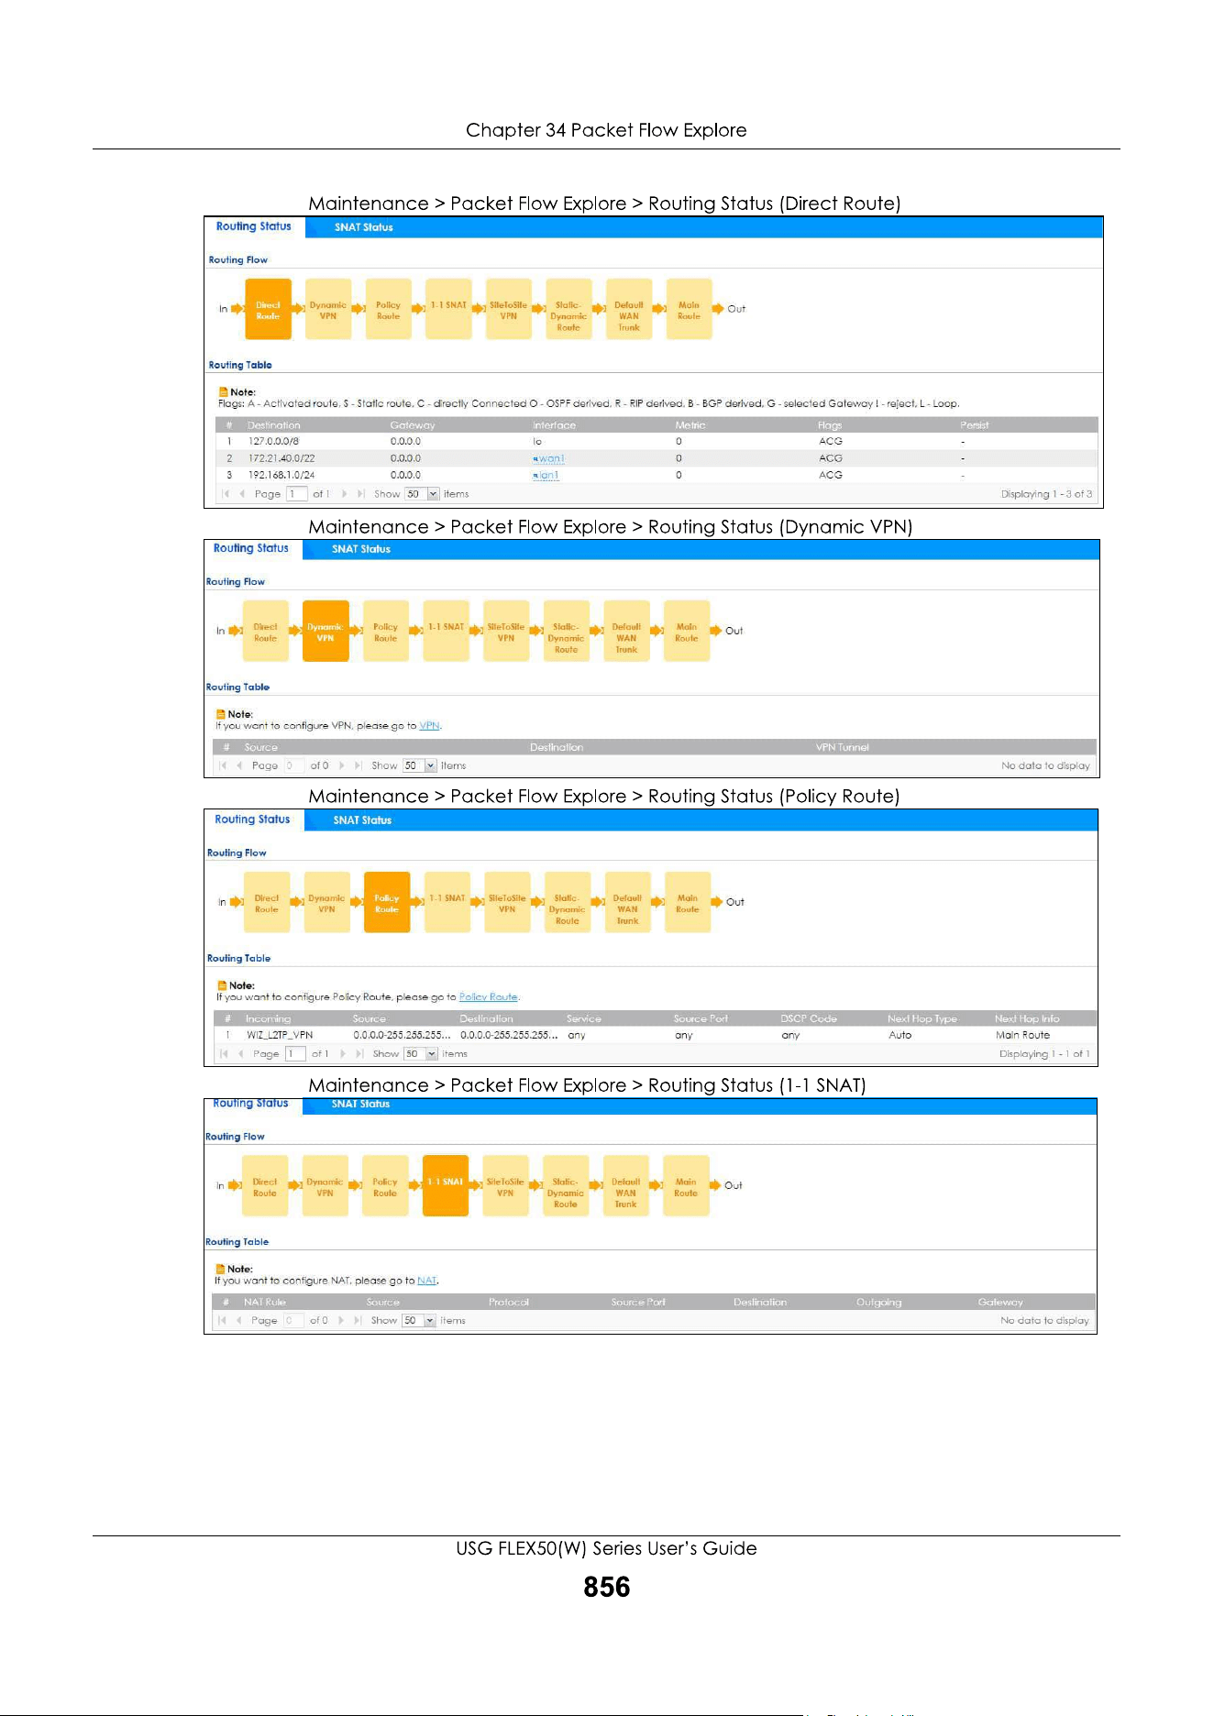Screen dimensions: 1214x1716
Task: Click Policy Route flow block in Direct Route screenshot
Action: 388,310
